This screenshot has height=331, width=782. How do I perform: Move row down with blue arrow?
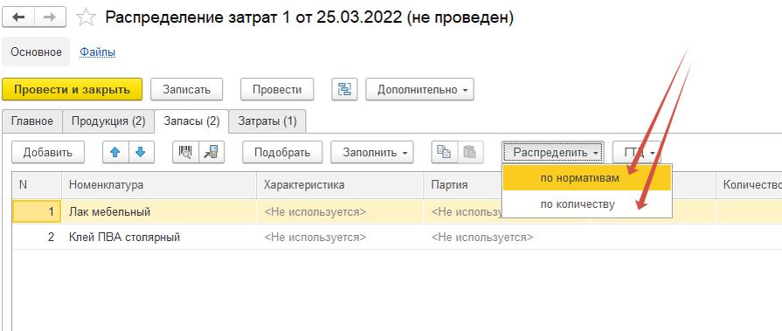(x=142, y=153)
